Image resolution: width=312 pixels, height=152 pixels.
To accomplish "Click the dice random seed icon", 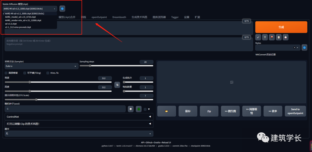I will 131,109.
